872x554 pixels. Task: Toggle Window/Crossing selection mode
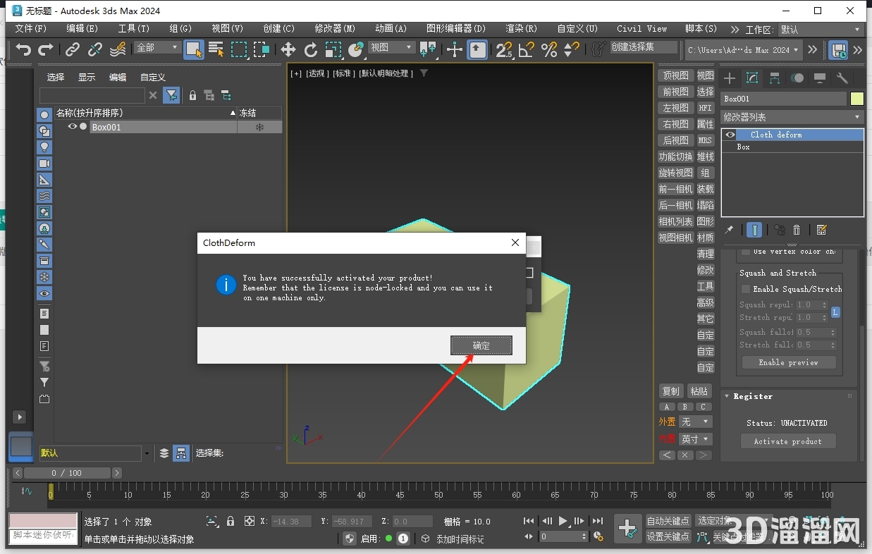coord(262,49)
